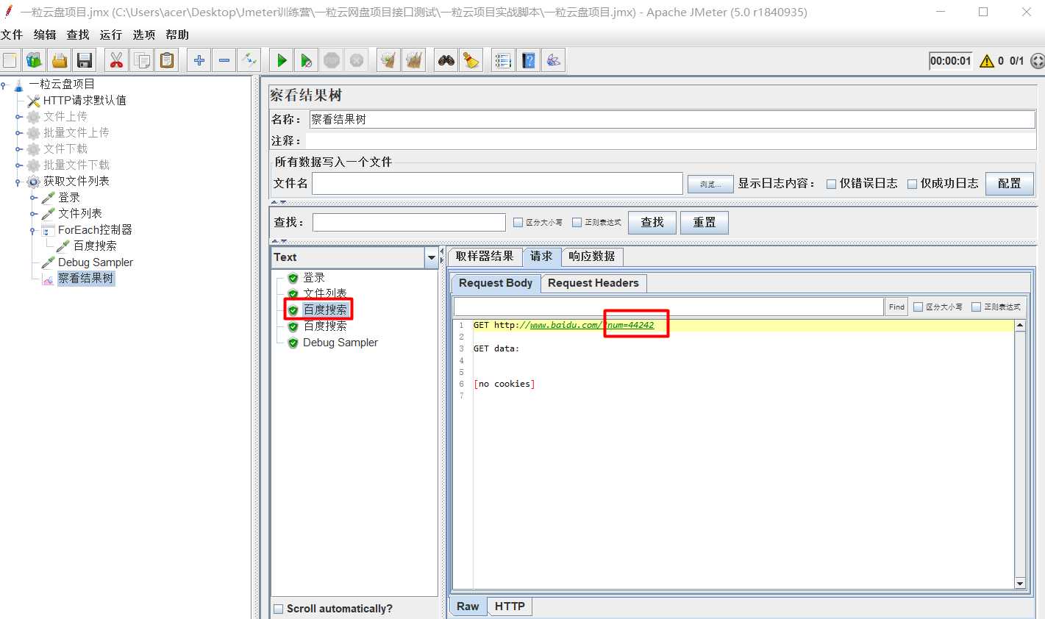
Task: Open the 编辑 menu
Action: (x=45, y=35)
